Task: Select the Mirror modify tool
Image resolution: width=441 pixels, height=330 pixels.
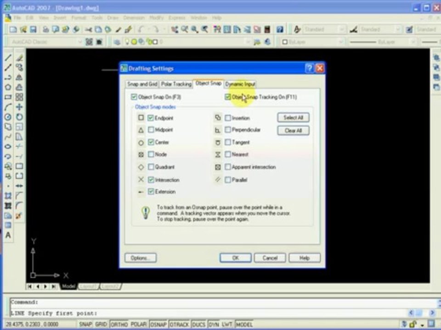Action: [x=19, y=77]
